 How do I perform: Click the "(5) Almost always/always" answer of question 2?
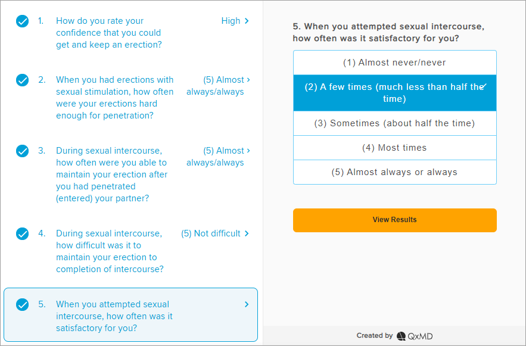coord(215,86)
